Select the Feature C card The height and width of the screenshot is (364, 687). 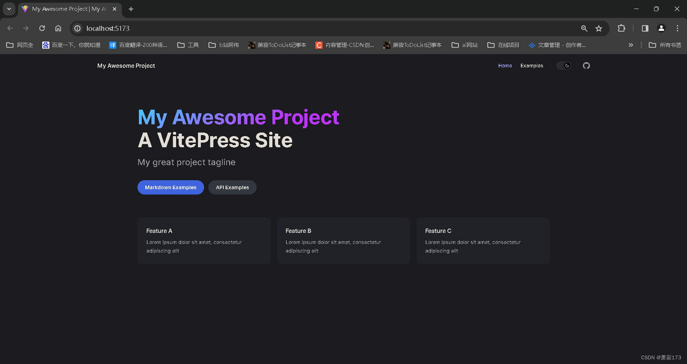(x=483, y=241)
